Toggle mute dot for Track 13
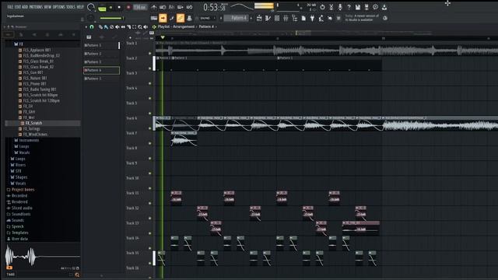The height and width of the screenshot is (280, 498). coord(150,233)
